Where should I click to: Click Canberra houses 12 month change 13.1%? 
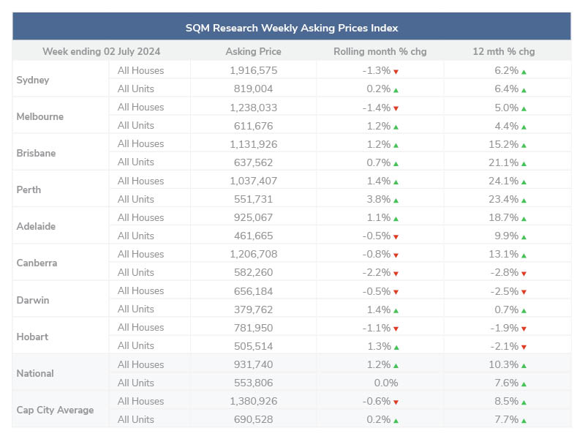click(503, 254)
